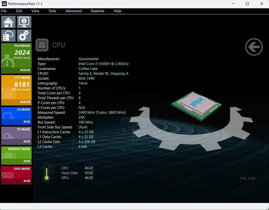Run the Memory Mark test
Image resolution: width=269 pixels, height=210 pixels.
(27, 161)
